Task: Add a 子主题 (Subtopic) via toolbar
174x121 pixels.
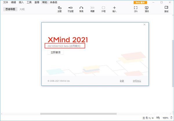Action: 70,9
